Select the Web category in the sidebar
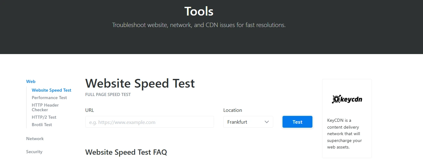This screenshot has width=423, height=160. pyautogui.click(x=31, y=81)
